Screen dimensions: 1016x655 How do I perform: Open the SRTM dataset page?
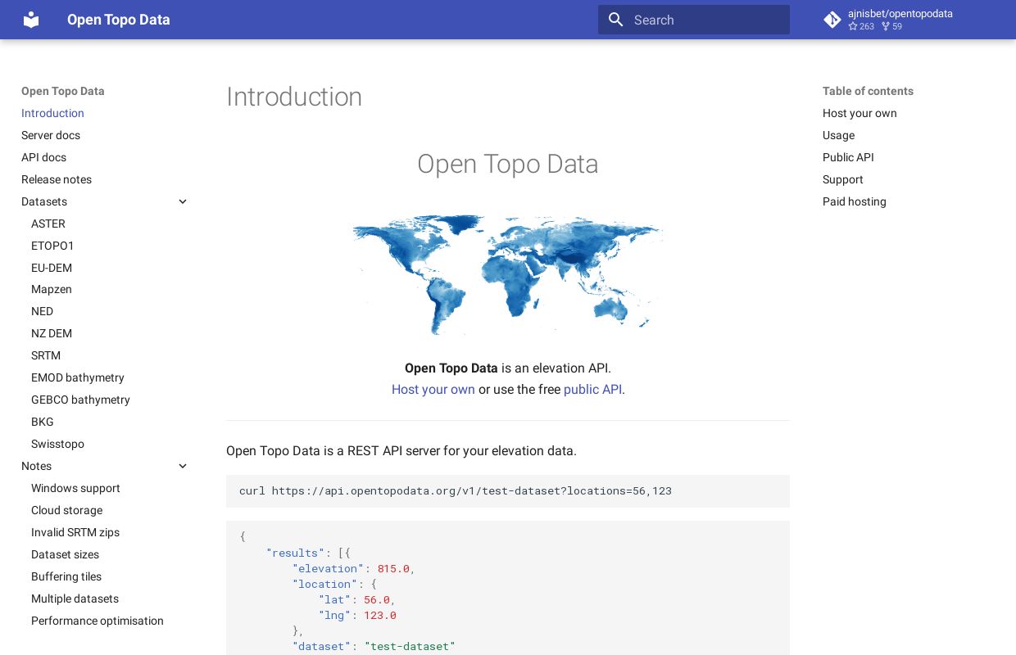tap(46, 355)
